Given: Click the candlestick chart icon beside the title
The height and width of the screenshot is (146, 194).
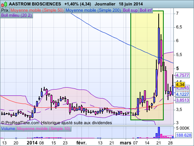Looking at the screenshot, I should pyautogui.click(x=4, y=4).
